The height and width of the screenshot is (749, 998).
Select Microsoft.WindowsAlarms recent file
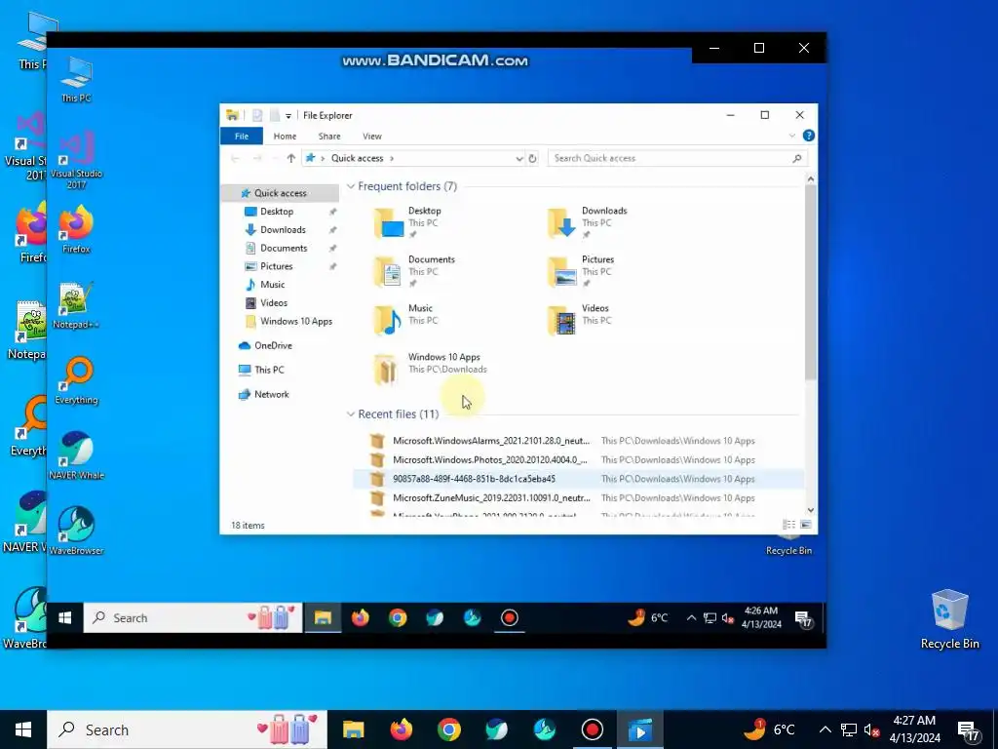coord(491,441)
